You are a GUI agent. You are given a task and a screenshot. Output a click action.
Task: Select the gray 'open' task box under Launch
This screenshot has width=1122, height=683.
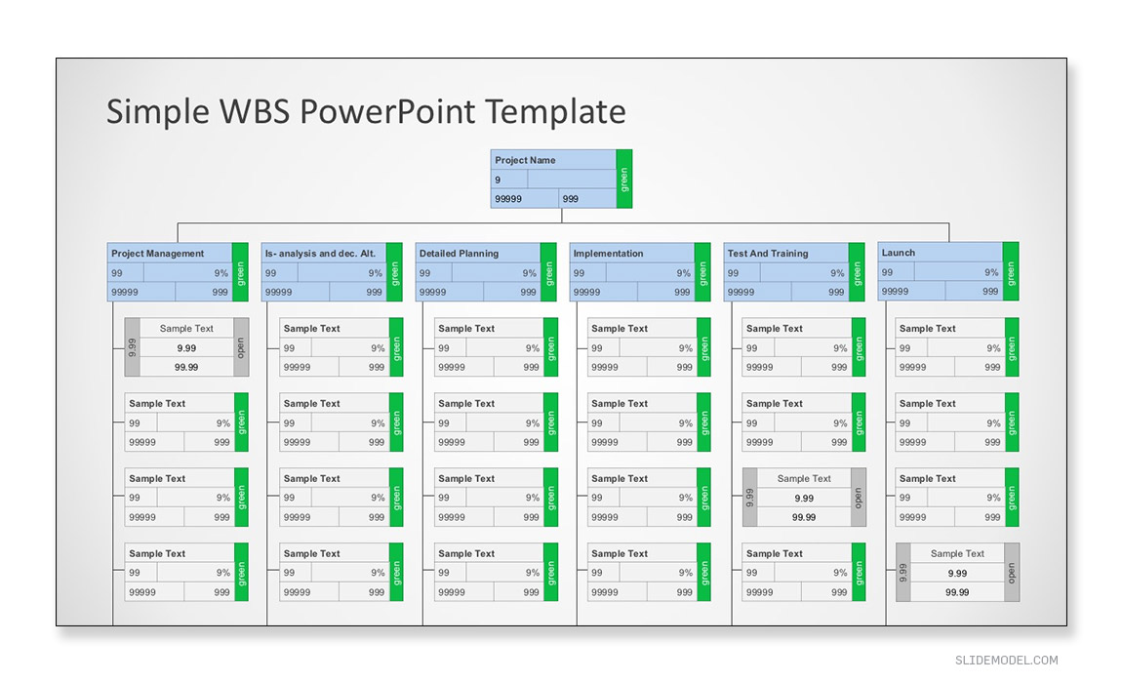(957, 572)
